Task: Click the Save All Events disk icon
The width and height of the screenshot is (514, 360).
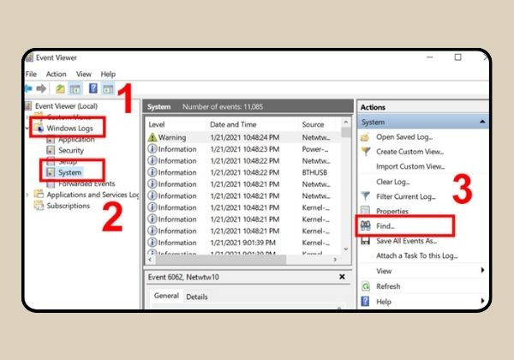Action: coord(365,241)
